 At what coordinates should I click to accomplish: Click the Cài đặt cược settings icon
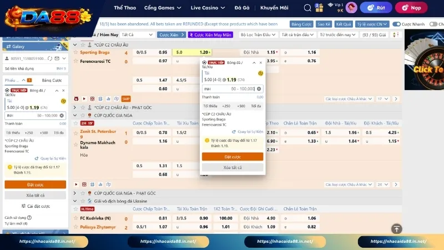[23, 206]
